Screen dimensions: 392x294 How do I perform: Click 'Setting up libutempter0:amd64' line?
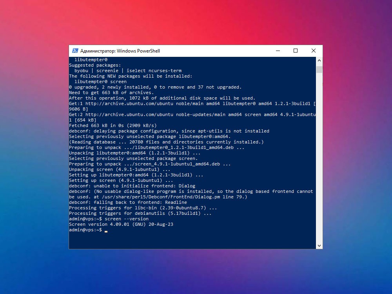136,175
